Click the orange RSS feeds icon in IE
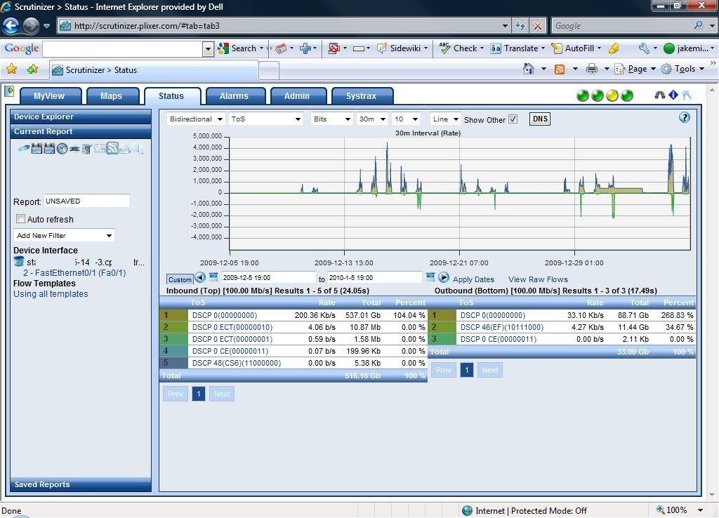Image resolution: width=719 pixels, height=518 pixels. click(560, 69)
